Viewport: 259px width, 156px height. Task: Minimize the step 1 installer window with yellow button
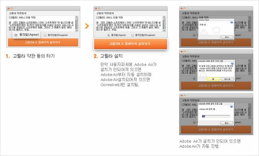coord(12,8)
